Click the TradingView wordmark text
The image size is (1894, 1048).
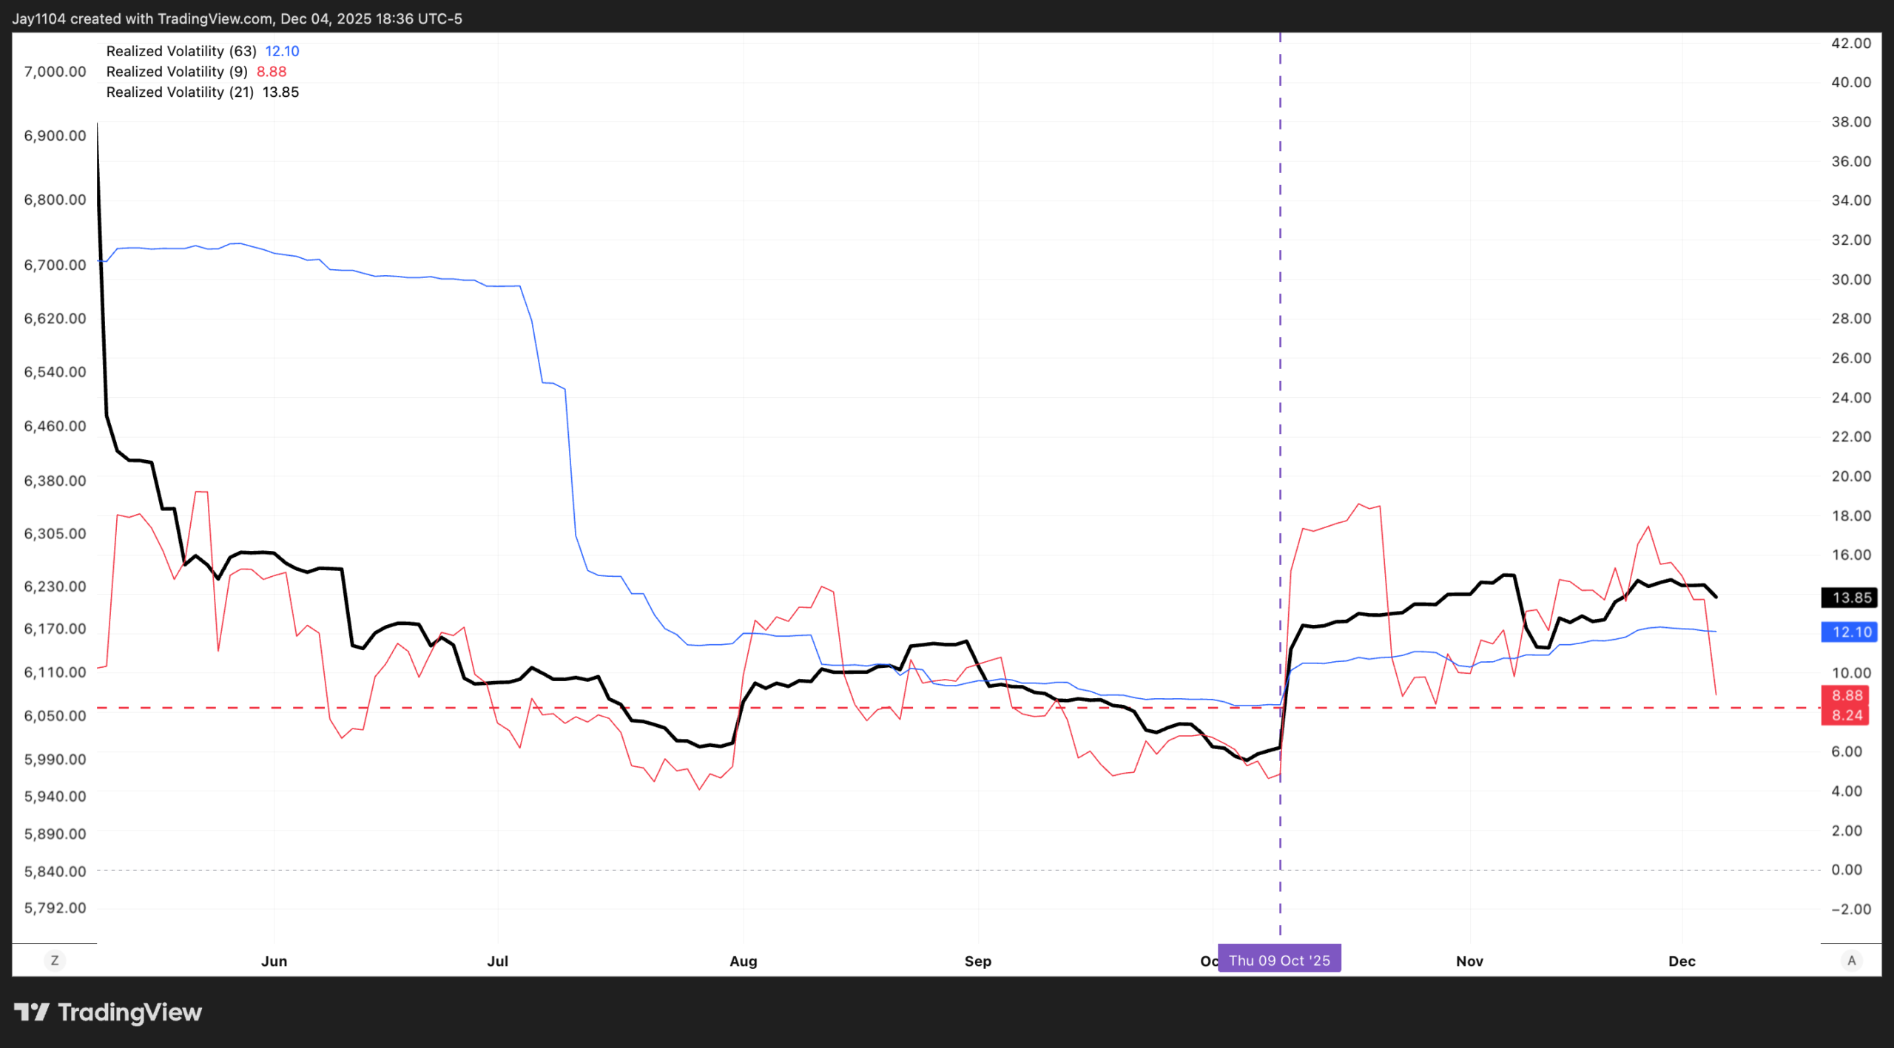pos(129,1012)
